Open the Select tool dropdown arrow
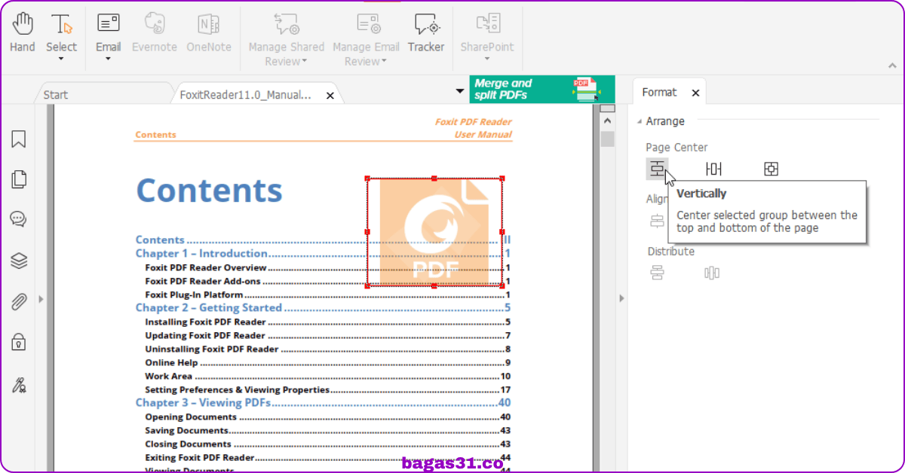The width and height of the screenshot is (905, 473). pos(61,59)
